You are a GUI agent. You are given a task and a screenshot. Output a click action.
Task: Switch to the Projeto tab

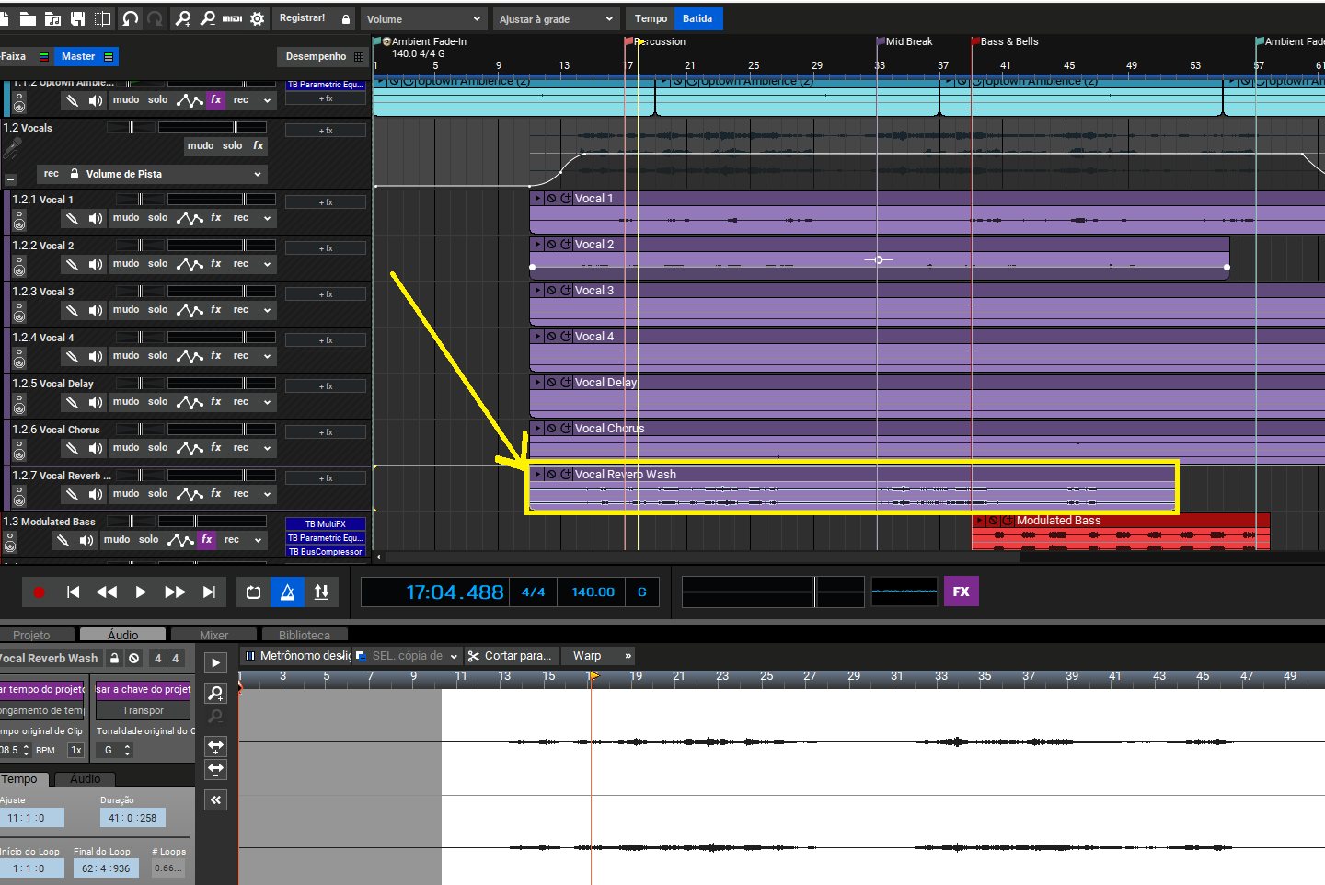(31, 635)
